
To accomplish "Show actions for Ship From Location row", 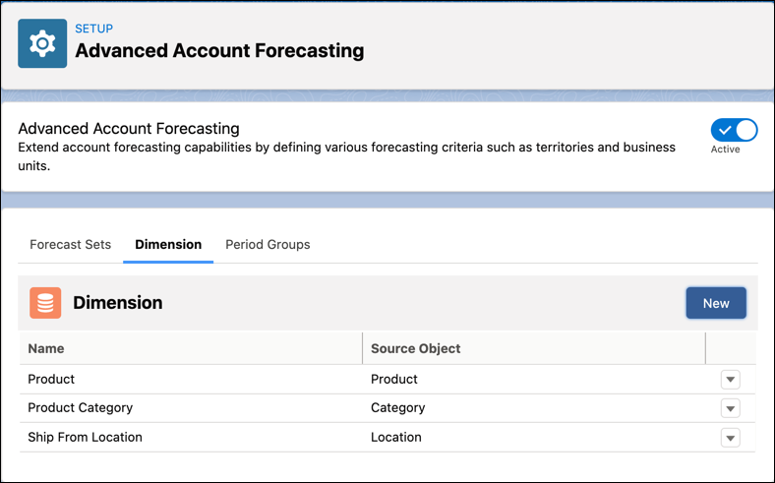I will click(730, 438).
